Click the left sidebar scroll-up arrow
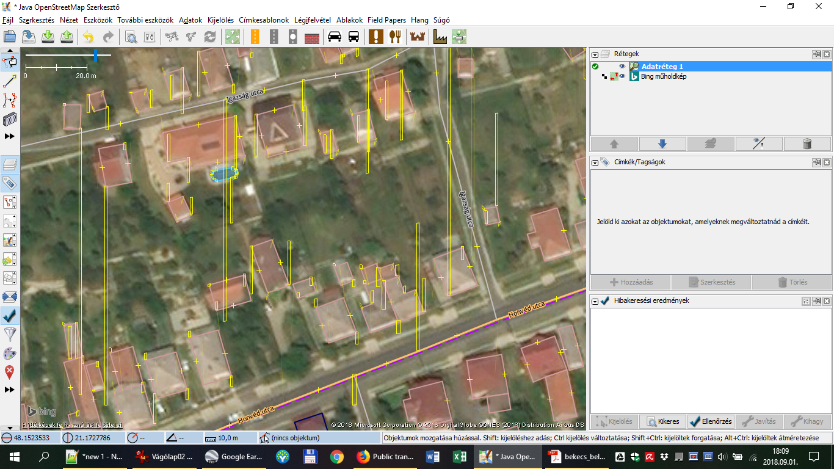834x469 pixels. tap(10, 51)
